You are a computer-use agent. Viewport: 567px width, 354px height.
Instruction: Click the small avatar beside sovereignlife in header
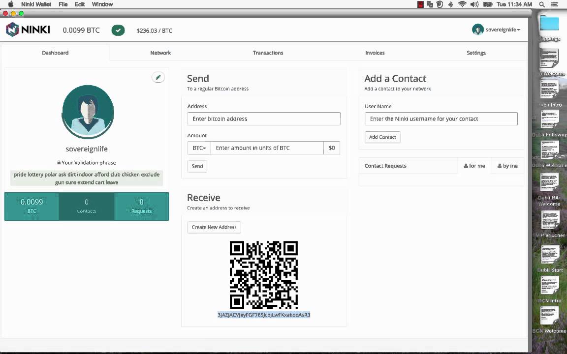click(478, 29)
